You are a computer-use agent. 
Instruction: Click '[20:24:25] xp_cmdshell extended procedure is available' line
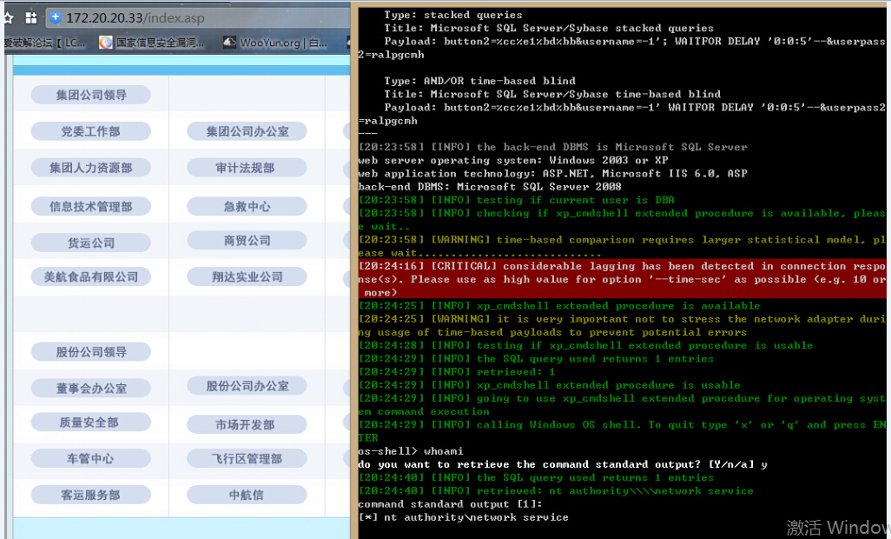tap(558, 305)
